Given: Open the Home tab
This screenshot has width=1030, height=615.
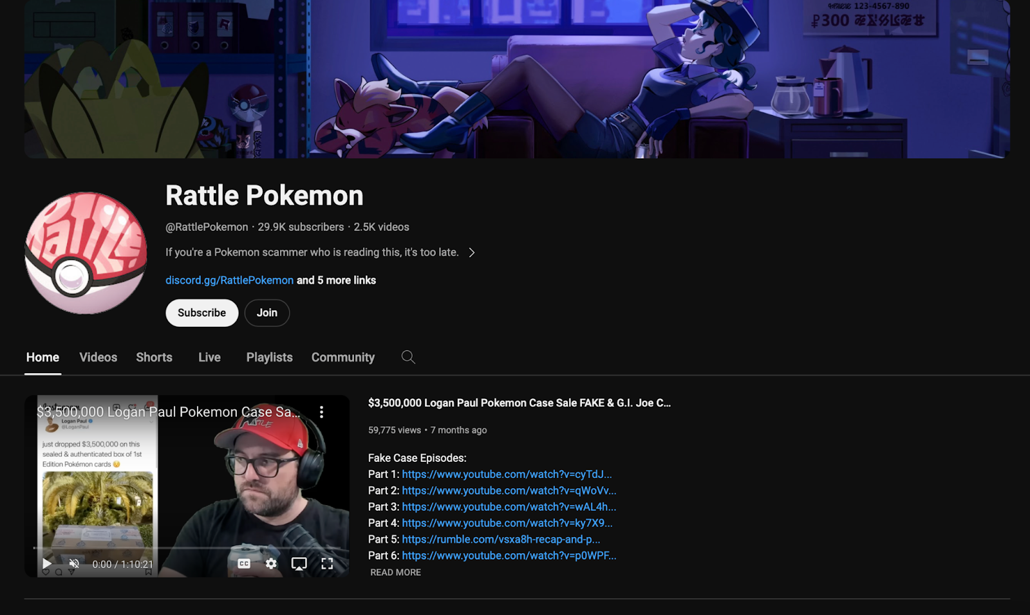Looking at the screenshot, I should click(43, 357).
